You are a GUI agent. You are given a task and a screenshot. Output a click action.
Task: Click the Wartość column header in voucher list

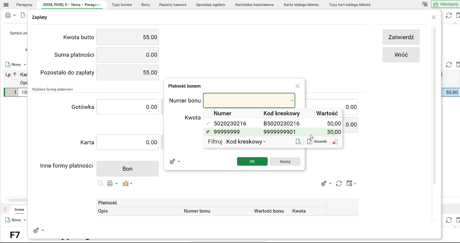[x=328, y=114]
